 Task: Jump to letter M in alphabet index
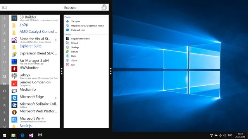pos(4,76)
